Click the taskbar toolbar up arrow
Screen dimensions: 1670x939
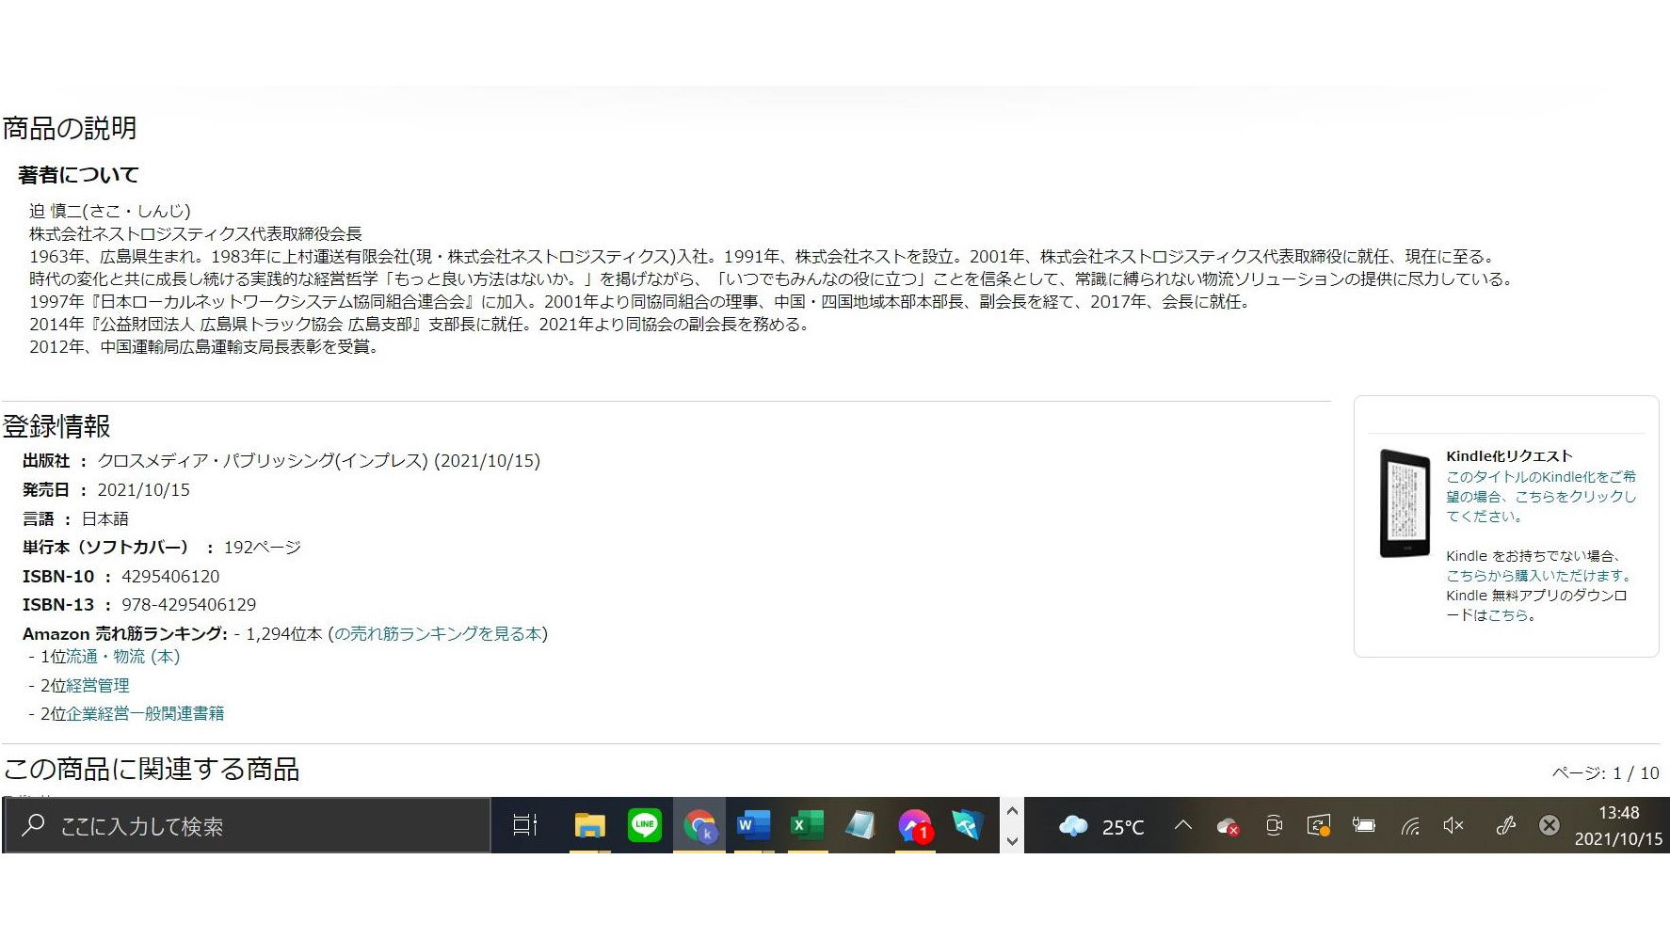(1012, 811)
